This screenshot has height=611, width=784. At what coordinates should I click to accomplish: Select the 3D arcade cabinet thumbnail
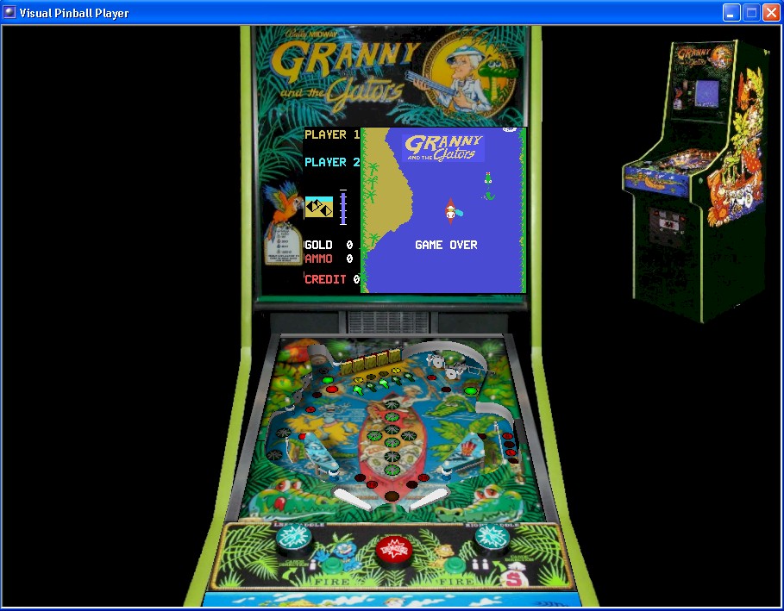(x=697, y=183)
